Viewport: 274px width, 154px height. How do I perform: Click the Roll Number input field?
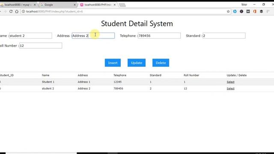tap(41, 46)
